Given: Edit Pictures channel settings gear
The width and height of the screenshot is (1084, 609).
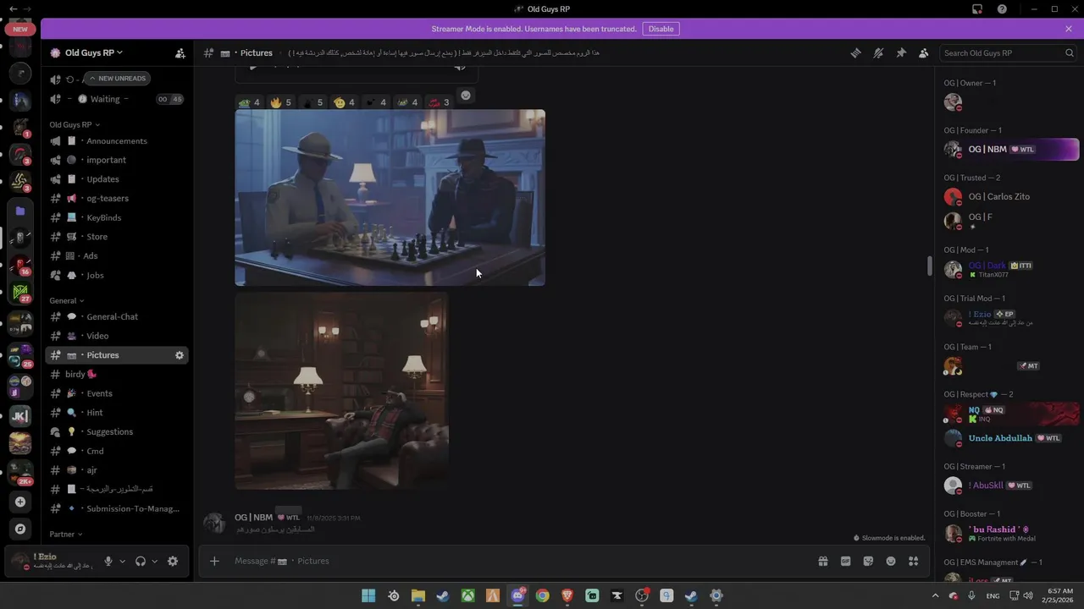Looking at the screenshot, I should 179,355.
